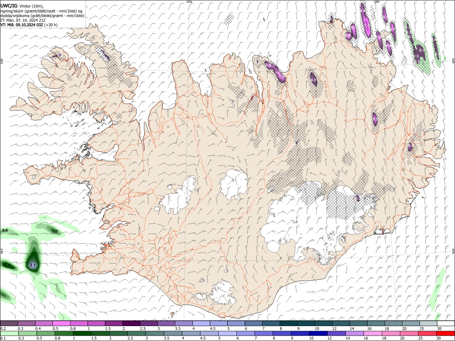Click the "5.1" rainfall value on the map
The height and width of the screenshot is (341, 455).
(x=33, y=265)
